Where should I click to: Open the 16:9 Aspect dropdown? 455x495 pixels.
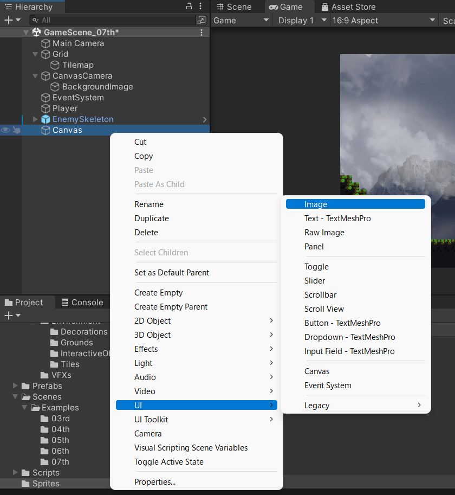click(383, 21)
